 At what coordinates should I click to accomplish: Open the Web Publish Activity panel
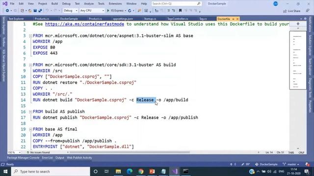pyautogui.click(x=79, y=157)
